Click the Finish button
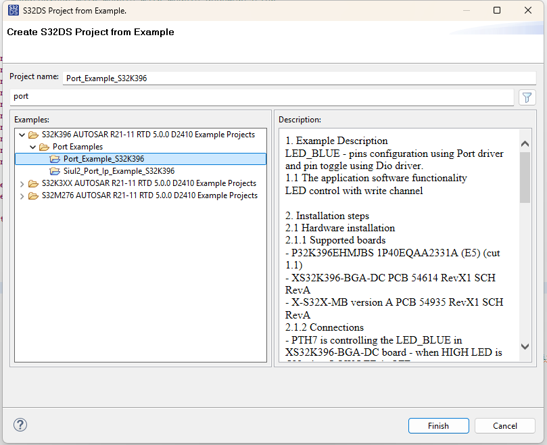 [438, 425]
